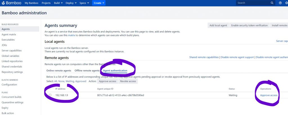Open the Specs dropdown menu

click(x=84, y=3)
